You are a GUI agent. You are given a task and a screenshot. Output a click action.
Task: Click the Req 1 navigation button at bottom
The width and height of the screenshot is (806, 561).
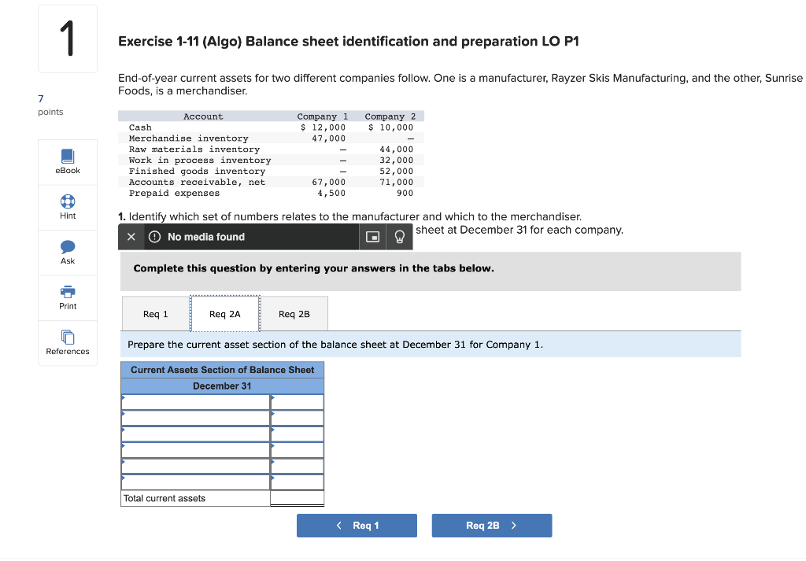[x=357, y=525]
